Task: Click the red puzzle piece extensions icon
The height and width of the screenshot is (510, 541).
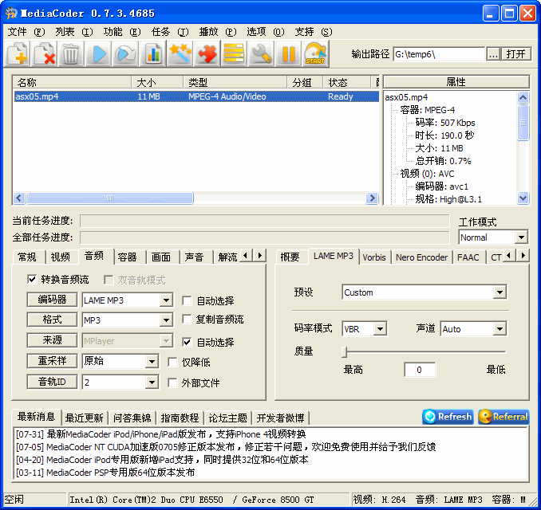Action: (x=207, y=53)
